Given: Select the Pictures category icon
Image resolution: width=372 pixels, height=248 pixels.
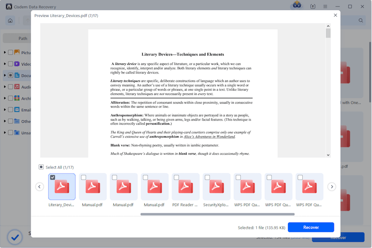Looking at the screenshot, I should pyautogui.click(x=17, y=52).
